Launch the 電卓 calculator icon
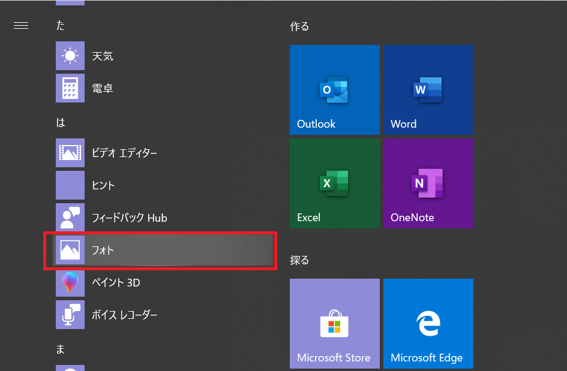Viewport: 567px width, 371px height. coord(70,88)
